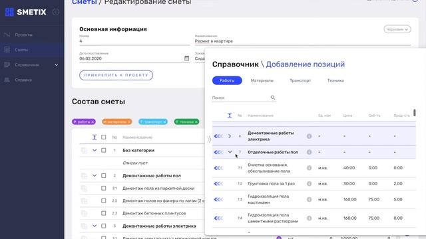This screenshot has height=239, width=426.
Task: Expand Демонтажные работы электрика in reference panel
Action: click(x=230, y=136)
